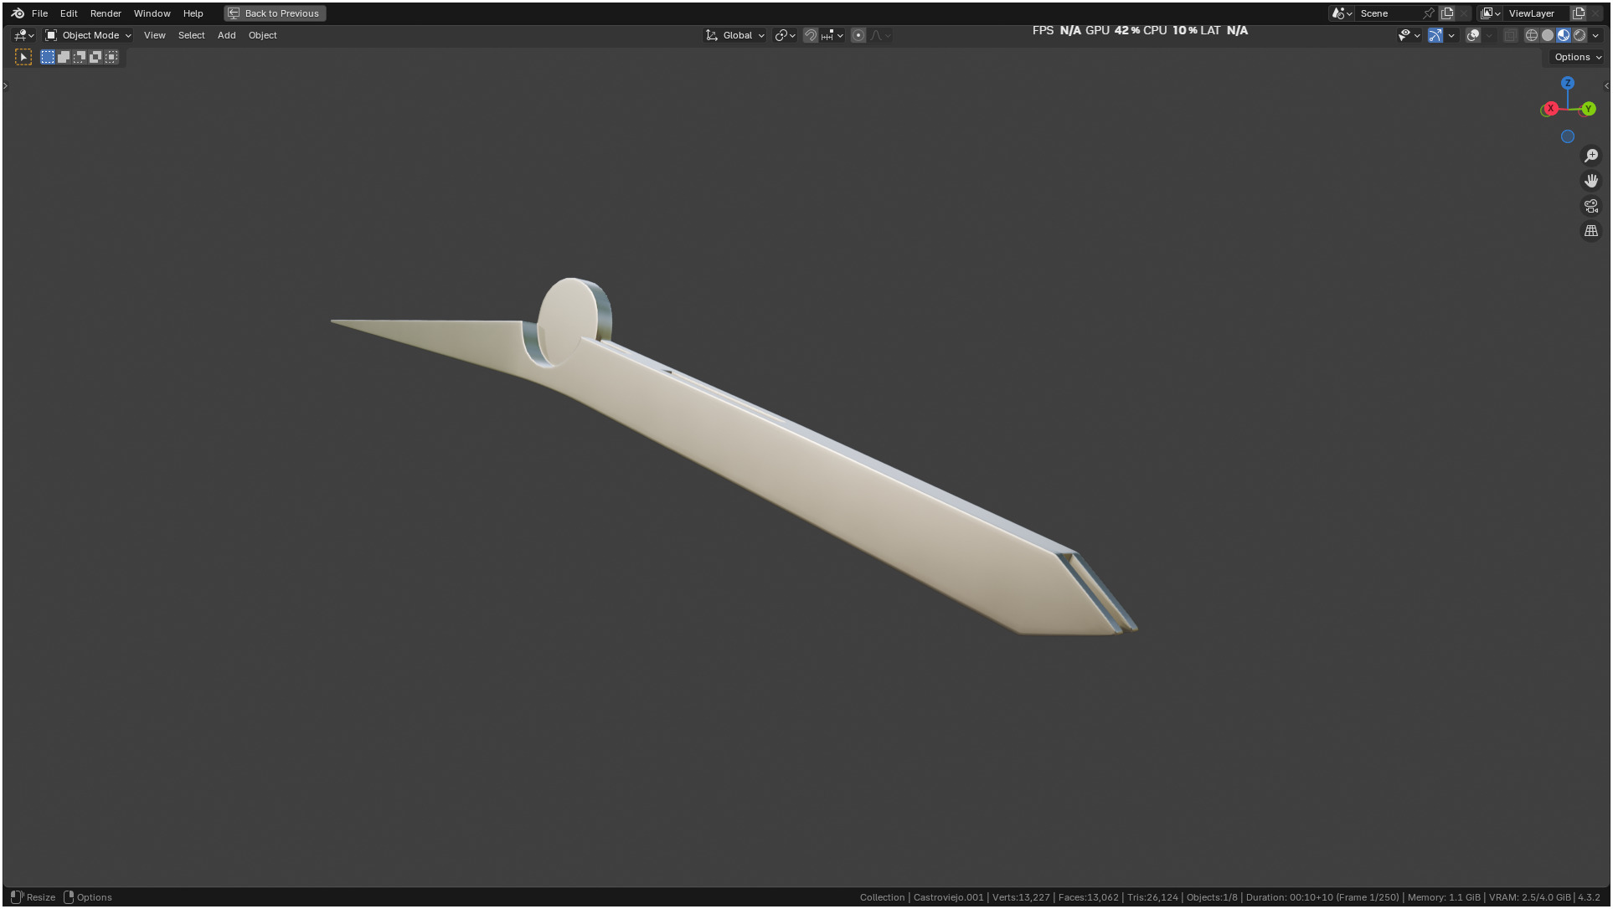The image size is (1613, 909).
Task: Click the Y axis on navigation gizmo
Action: [x=1588, y=109]
